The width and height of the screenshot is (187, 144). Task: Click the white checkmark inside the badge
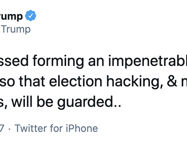pyautogui.click(x=31, y=16)
